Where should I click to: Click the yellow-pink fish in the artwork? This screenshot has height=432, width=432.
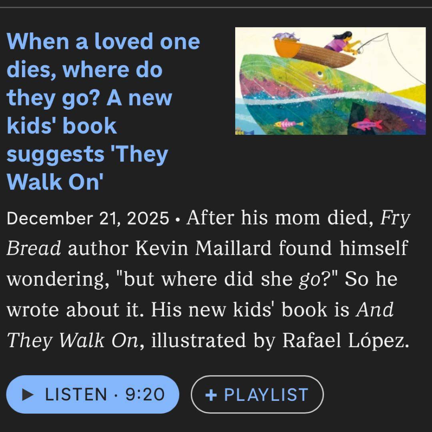(283, 124)
